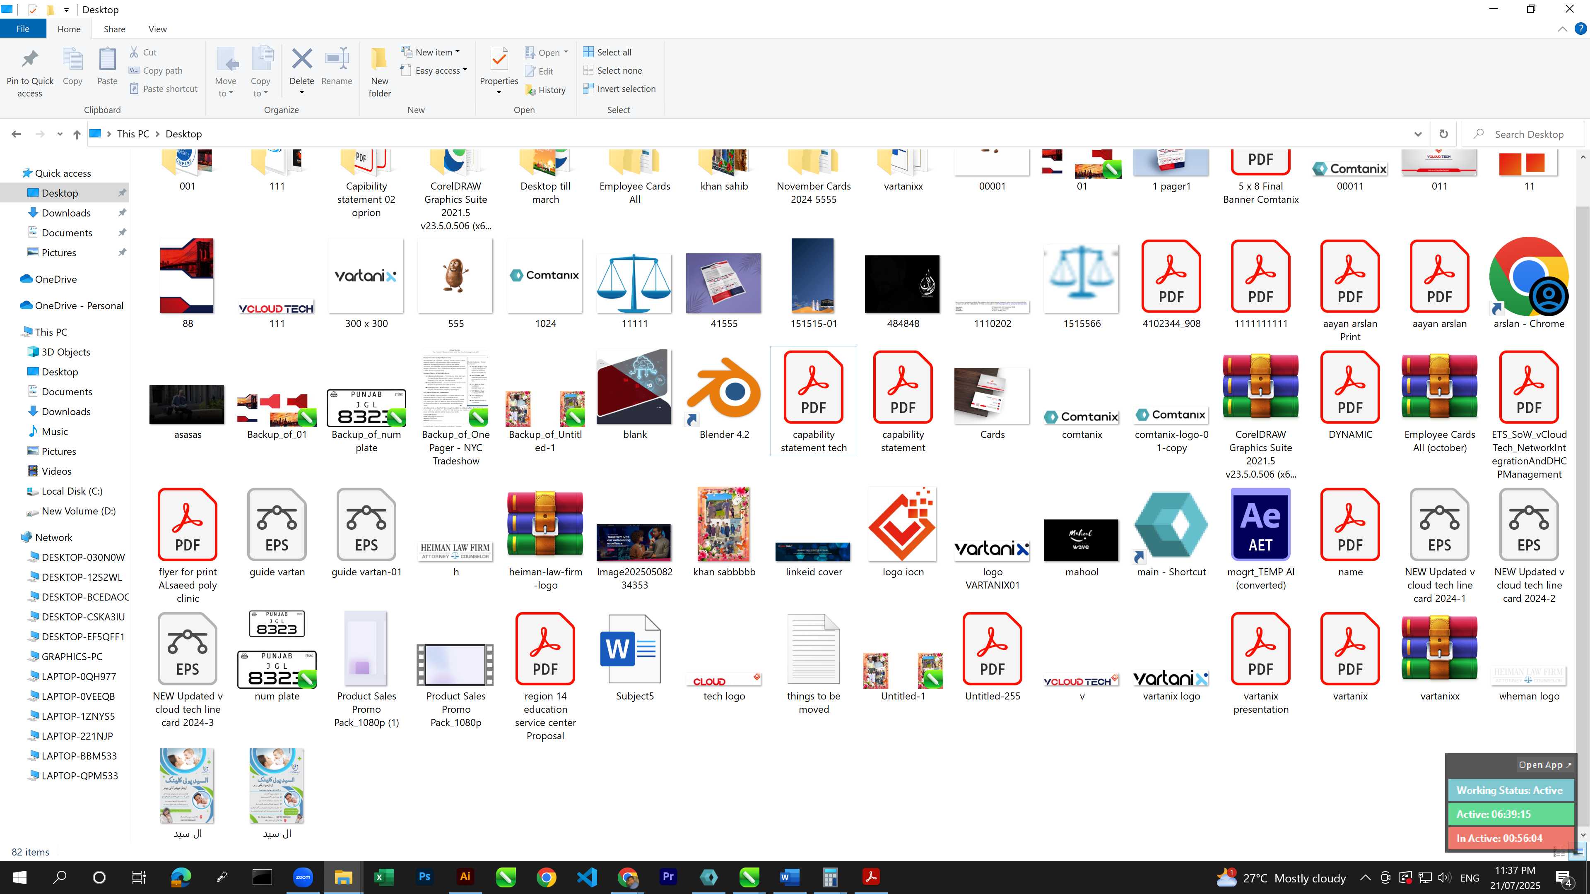This screenshot has width=1590, height=894.
Task: Click the Rename icon
Action: (337, 59)
